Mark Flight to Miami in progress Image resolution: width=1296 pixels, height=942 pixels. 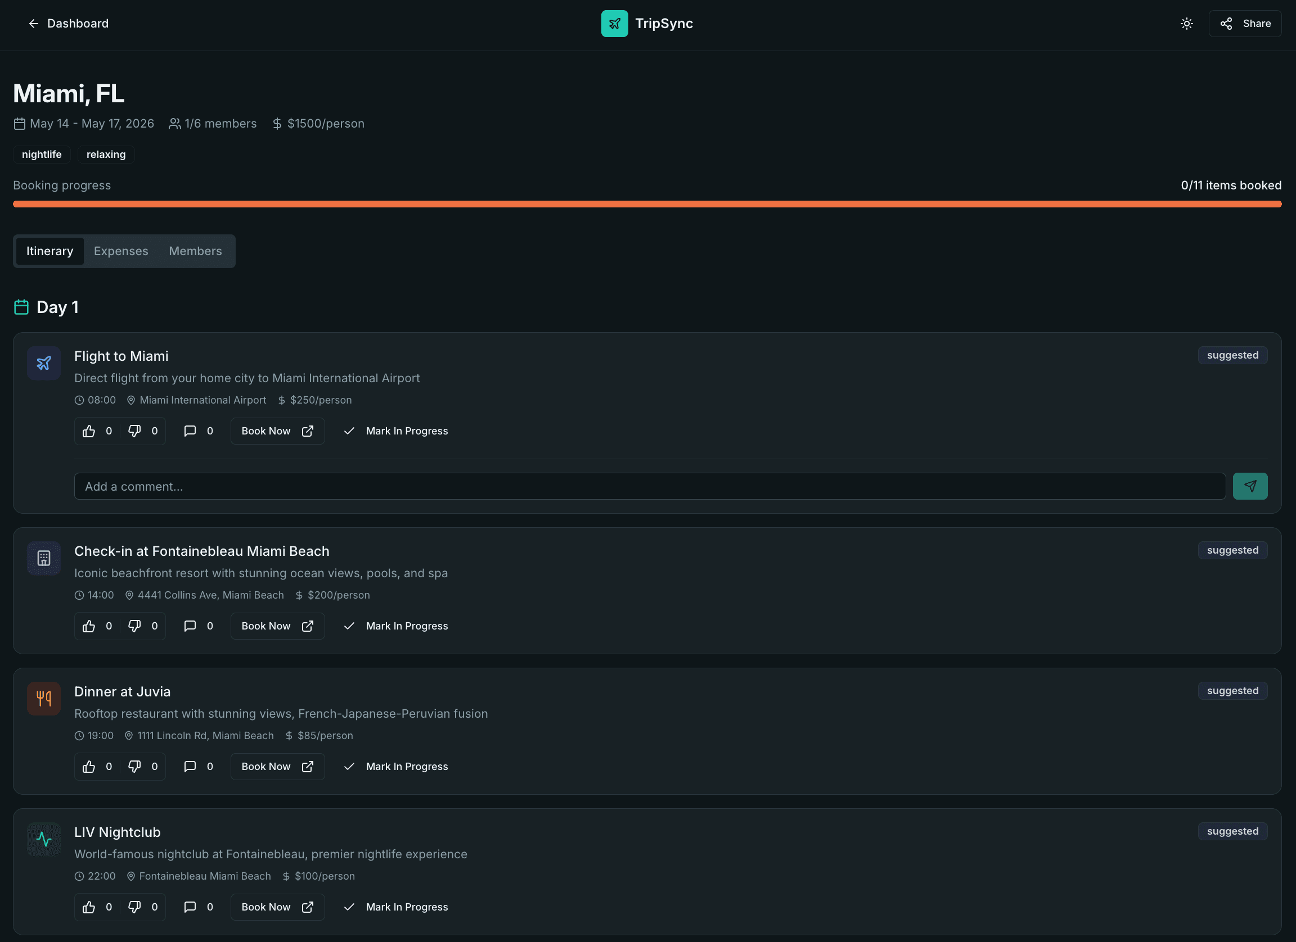[x=395, y=431]
